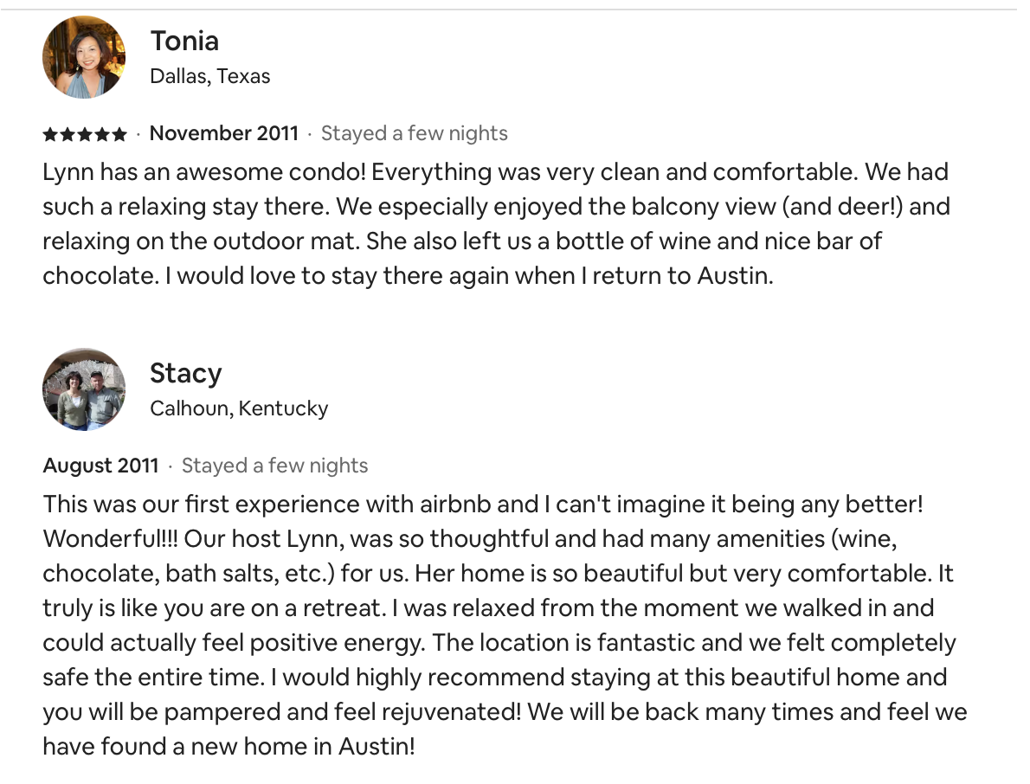
Task: Click the word 'Austin!' ending Stacy's review
Action: pos(377,747)
